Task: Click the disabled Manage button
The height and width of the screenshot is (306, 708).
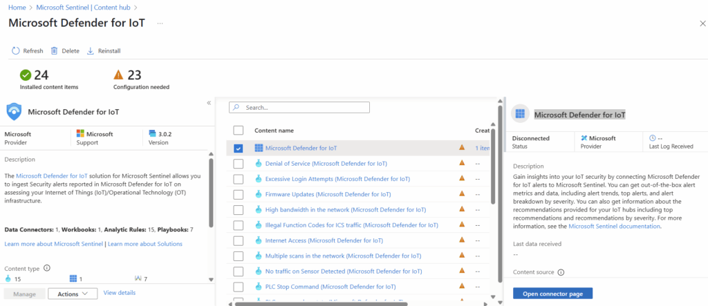Action: [24, 294]
